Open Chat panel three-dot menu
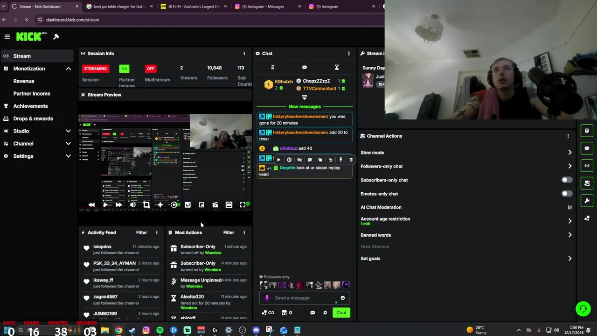This screenshot has height=336, width=597. click(348, 53)
